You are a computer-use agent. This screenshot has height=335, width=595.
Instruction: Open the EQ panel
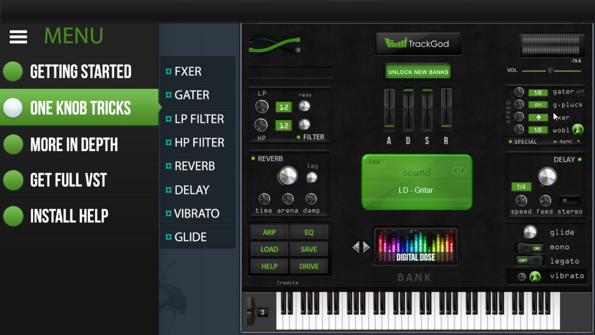coord(309,232)
